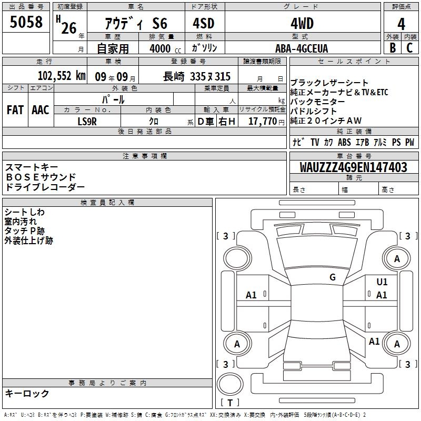Click the exterior grade B cell
Image resolution: width=421 pixels, height=421 pixels.
(x=393, y=48)
